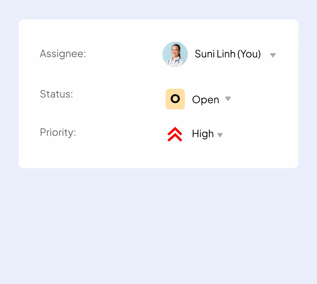Change status by clicking its disclosure triangle
Screen dimensions: 317x284
click(x=228, y=99)
